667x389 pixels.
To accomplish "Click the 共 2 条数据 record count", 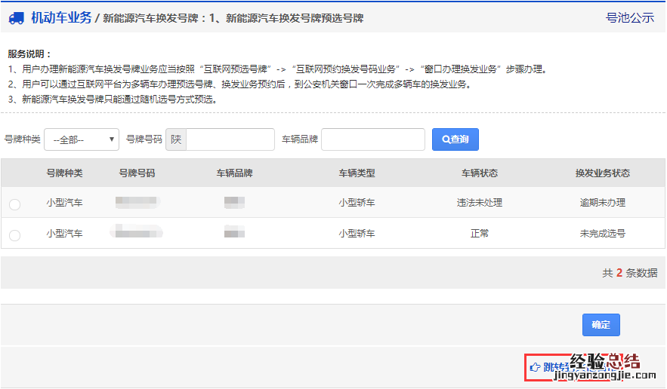I will click(x=628, y=273).
